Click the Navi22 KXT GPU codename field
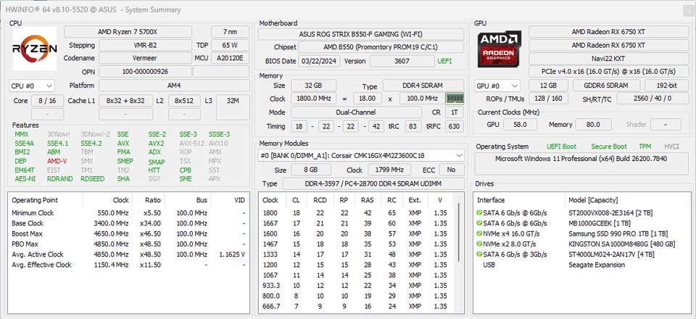 [609, 58]
